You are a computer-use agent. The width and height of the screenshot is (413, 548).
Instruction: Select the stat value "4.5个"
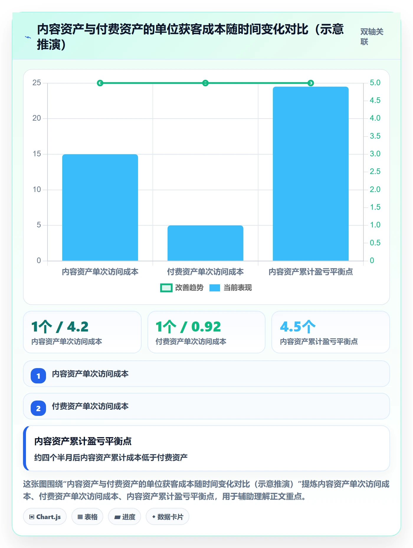tap(298, 326)
